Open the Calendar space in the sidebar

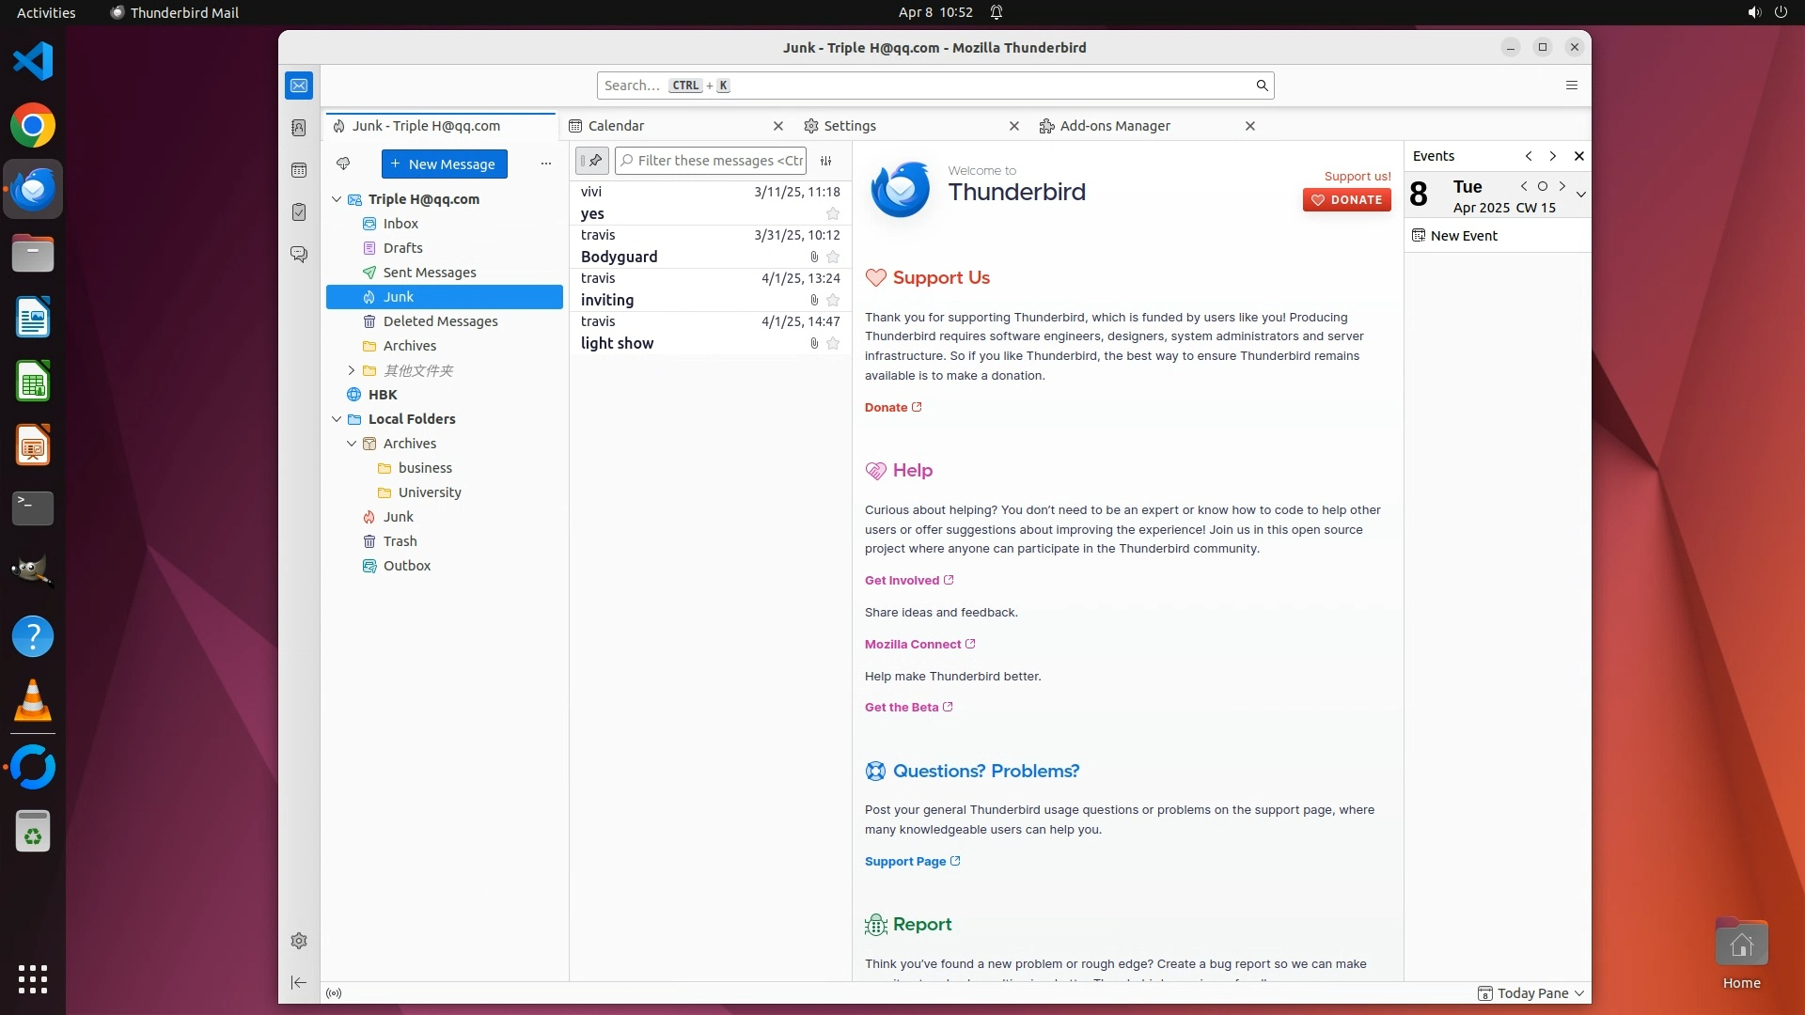coord(299,170)
